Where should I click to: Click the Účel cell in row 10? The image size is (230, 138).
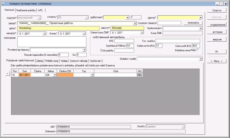[x=115, y=75]
